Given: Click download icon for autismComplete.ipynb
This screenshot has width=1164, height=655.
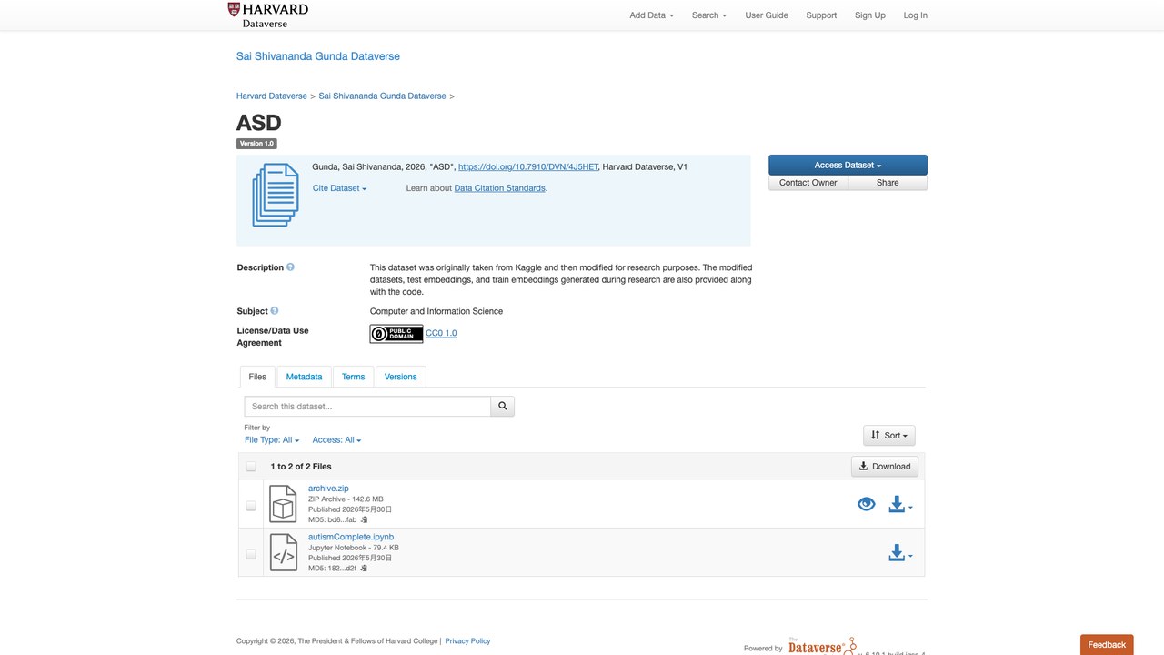Looking at the screenshot, I should tap(900, 553).
